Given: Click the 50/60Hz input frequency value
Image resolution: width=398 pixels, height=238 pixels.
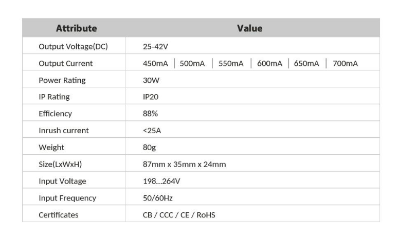Looking at the screenshot, I should 158,198.
